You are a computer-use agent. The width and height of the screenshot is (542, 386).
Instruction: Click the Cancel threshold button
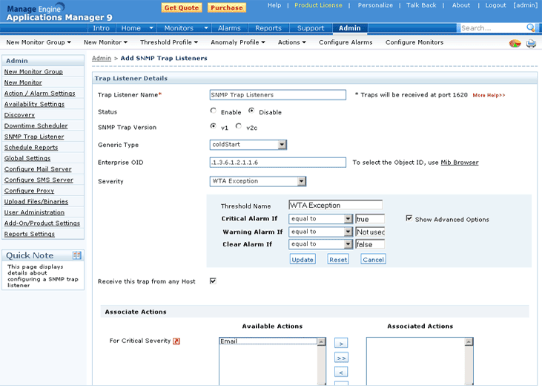[x=373, y=259]
